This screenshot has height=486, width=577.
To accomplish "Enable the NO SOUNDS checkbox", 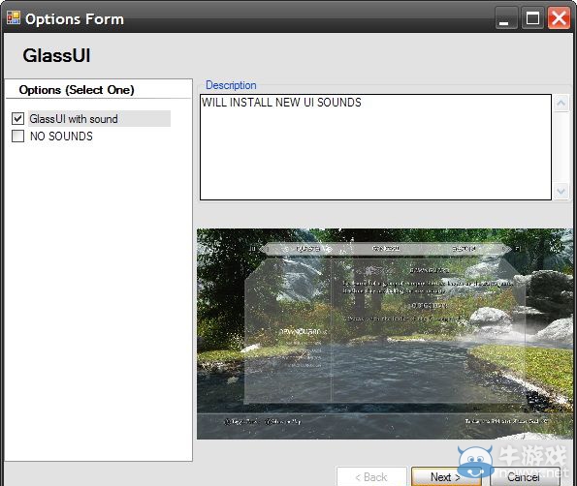I will [x=18, y=136].
